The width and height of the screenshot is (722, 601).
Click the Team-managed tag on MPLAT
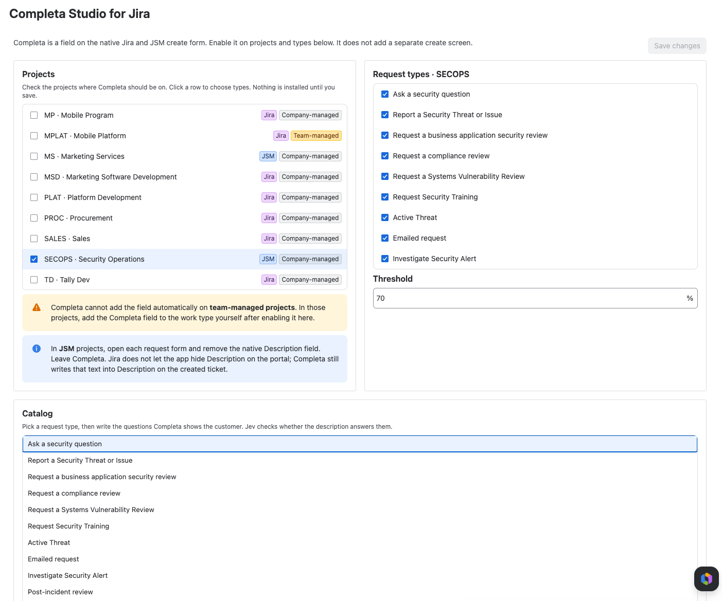pyautogui.click(x=316, y=136)
